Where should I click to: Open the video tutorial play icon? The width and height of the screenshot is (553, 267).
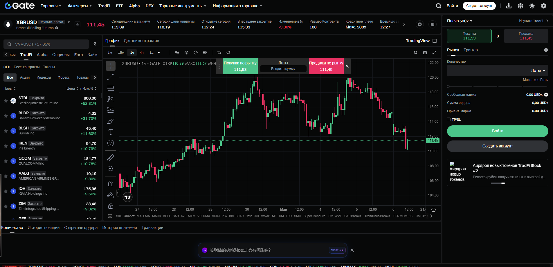point(420,24)
